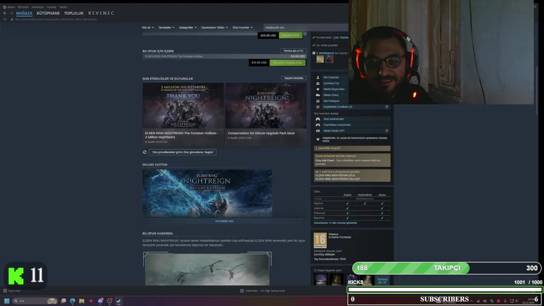Open the second friend's avatar
544x306 pixels.
click(329, 59)
